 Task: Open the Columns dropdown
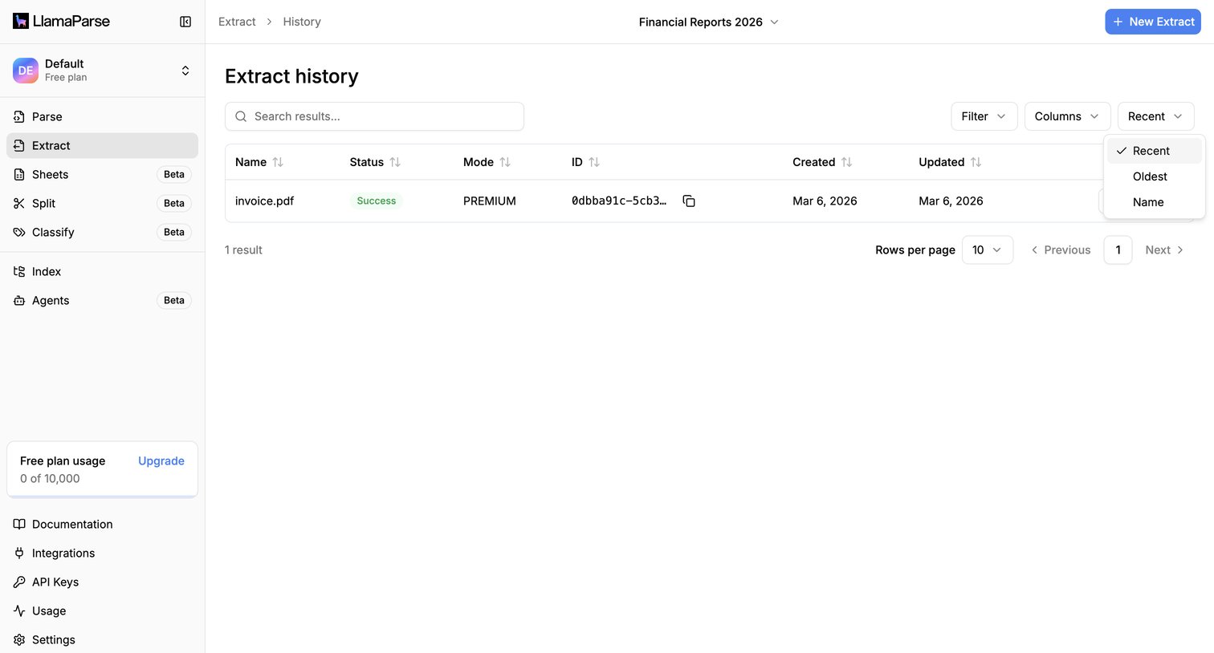tap(1068, 116)
